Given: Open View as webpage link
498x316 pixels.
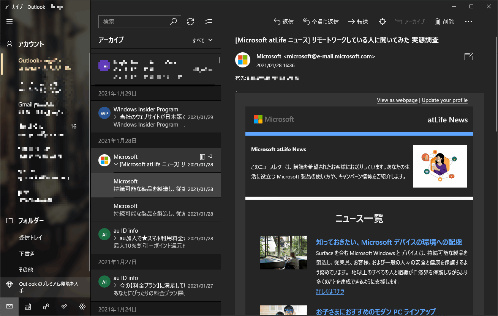Looking at the screenshot, I should [397, 100].
